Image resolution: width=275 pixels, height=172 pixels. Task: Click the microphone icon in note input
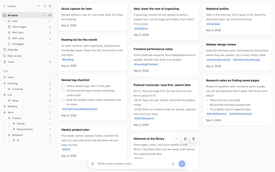point(173,164)
